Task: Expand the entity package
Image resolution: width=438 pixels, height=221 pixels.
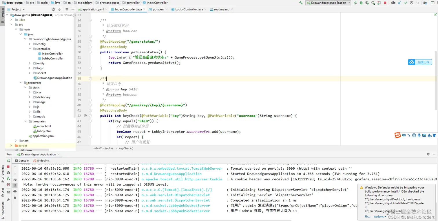Action: [30, 63]
